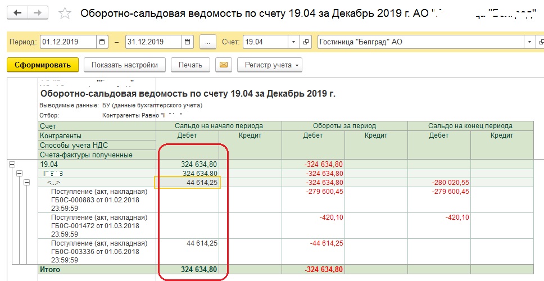This screenshot has height=281, width=544.
Task: Click the Сформировать button
Action: point(43,65)
